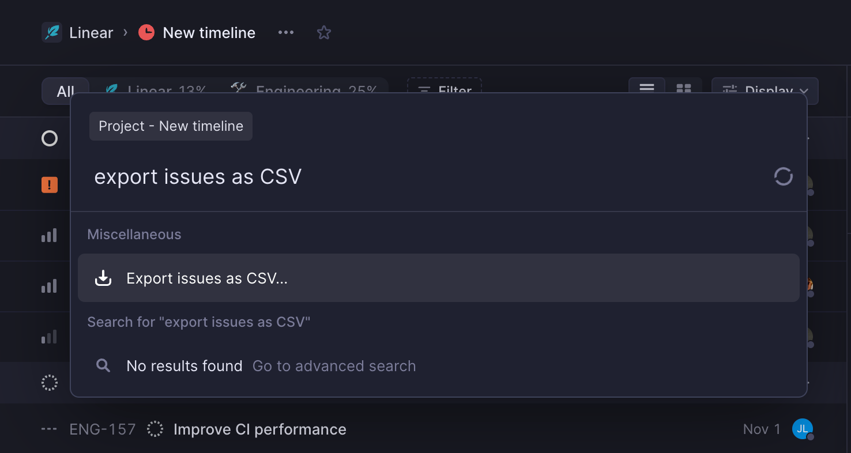Click the refresh spinner in the command input
This screenshot has height=453, width=851.
(x=783, y=176)
